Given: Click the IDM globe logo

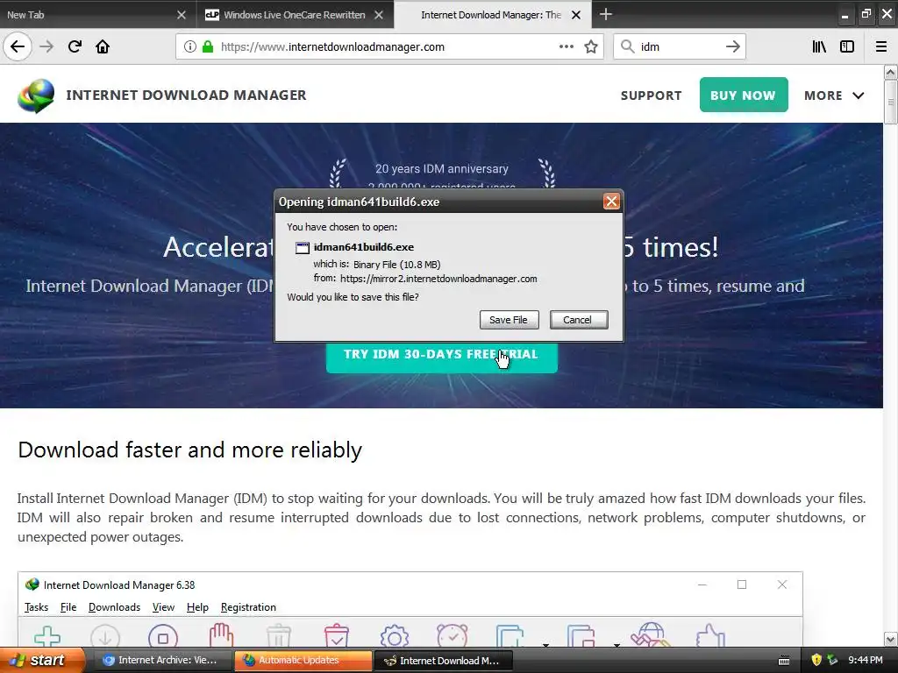Looking at the screenshot, I should (x=36, y=95).
